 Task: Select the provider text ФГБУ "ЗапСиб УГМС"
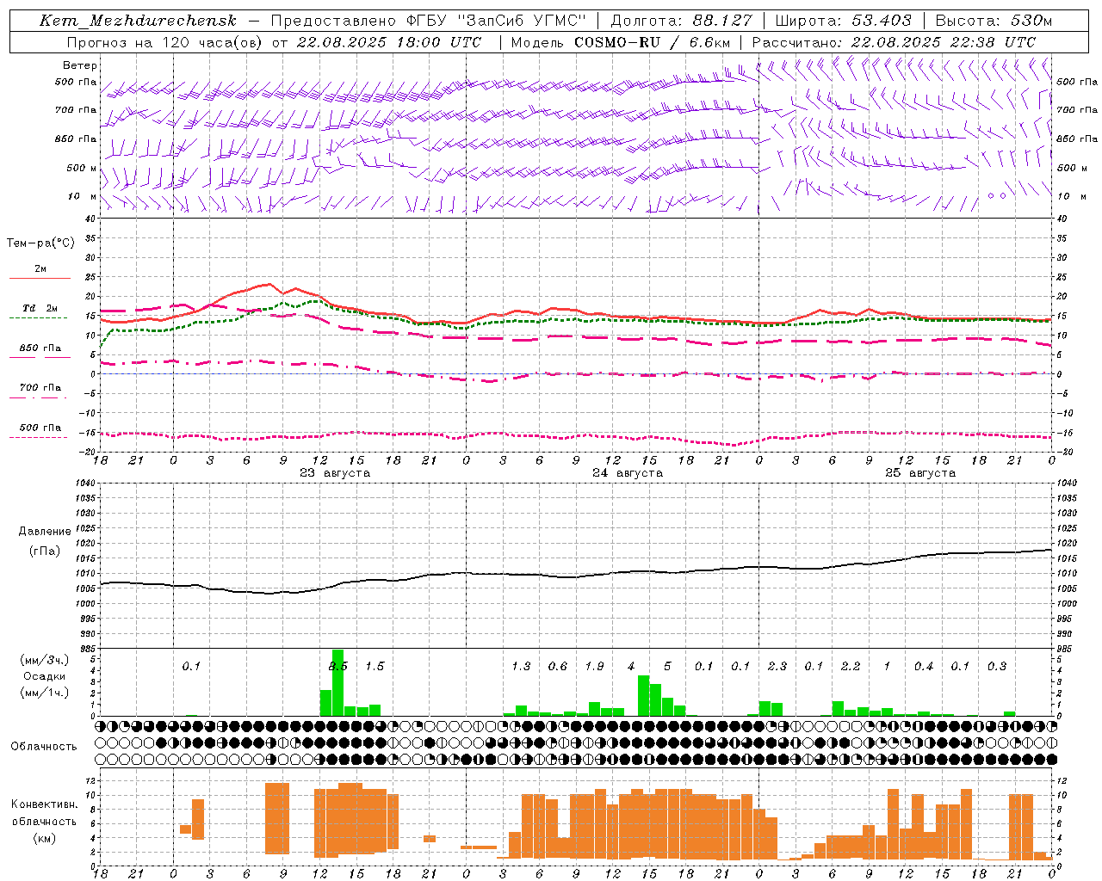(495, 21)
